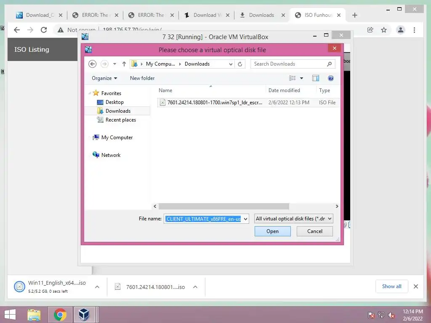Open the Chrome profile icon

tap(401, 30)
